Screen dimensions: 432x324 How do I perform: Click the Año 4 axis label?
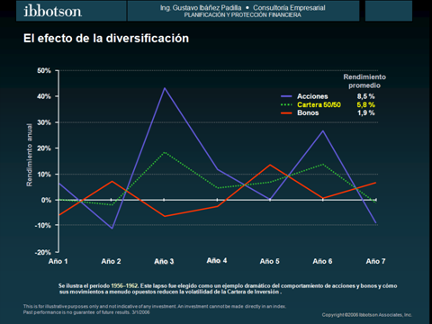pyautogui.click(x=217, y=260)
